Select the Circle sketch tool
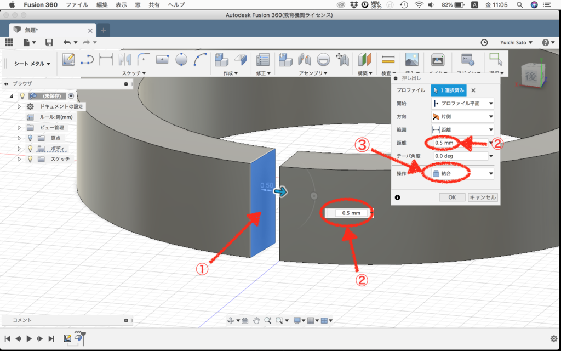This screenshot has width=561, height=351. 181,59
